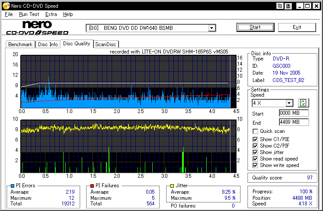Click the floppy disk save icon
Screen dimensions: 323x211
tap(288, 6)
